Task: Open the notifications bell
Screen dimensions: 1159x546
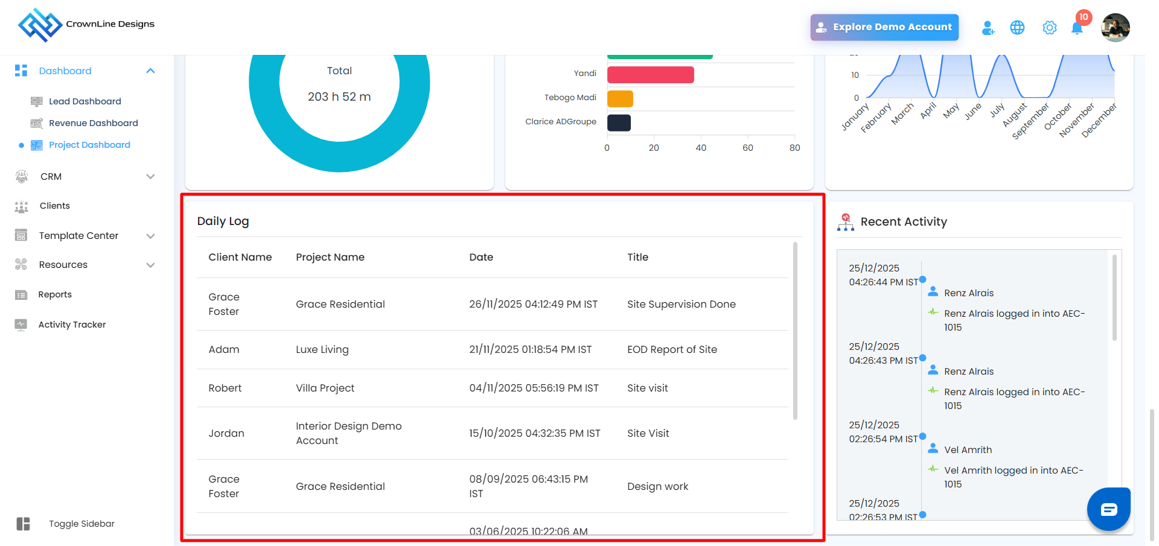Action: point(1077,28)
